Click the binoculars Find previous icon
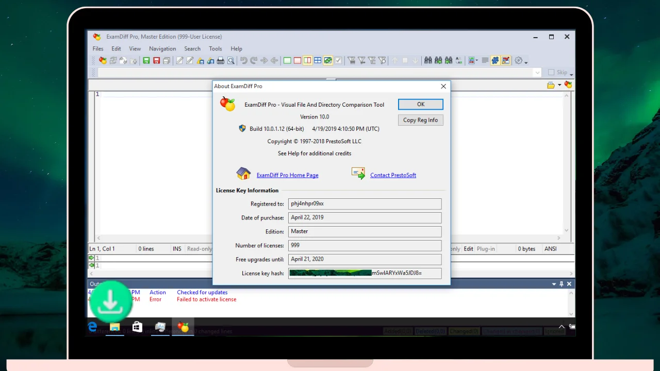The image size is (660, 371). coord(449,61)
